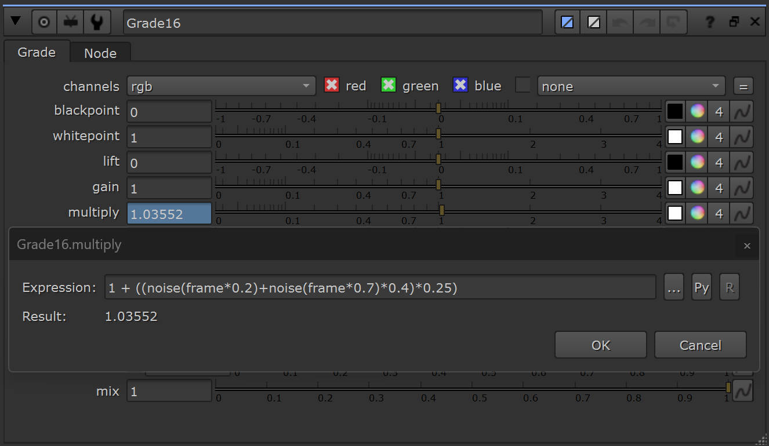Click the Cancel button in the expression dialog
Viewport: 769px width, 446px height.
700,345
